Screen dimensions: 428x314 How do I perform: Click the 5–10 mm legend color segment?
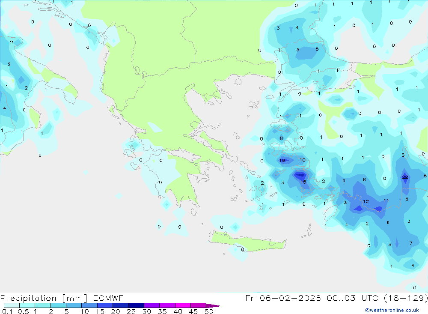coord(74,305)
